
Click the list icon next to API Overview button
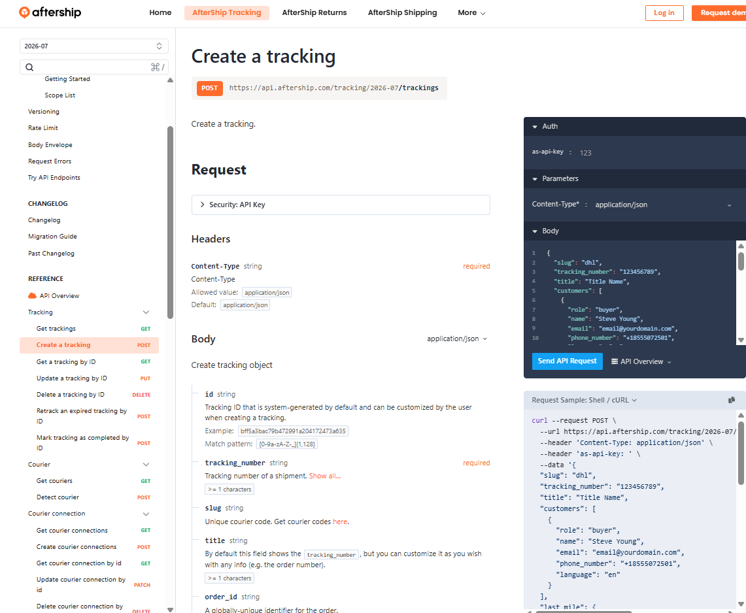[614, 361]
